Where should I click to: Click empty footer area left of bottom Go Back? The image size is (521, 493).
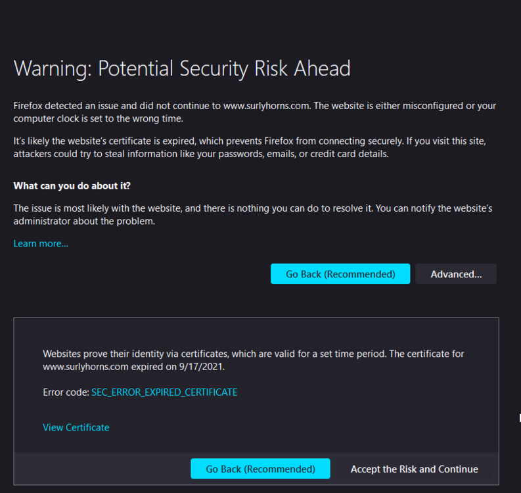pos(99,469)
